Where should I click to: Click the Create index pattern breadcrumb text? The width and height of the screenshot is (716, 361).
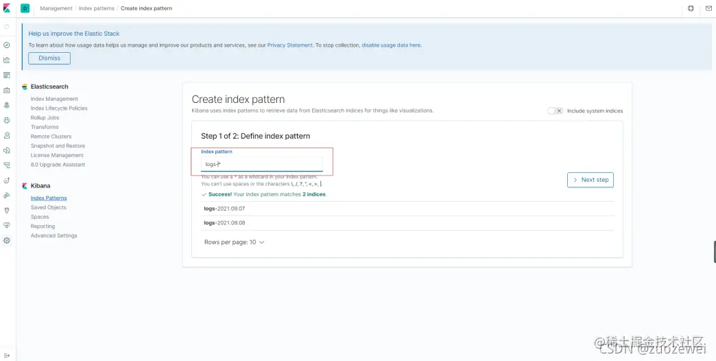pyautogui.click(x=147, y=8)
